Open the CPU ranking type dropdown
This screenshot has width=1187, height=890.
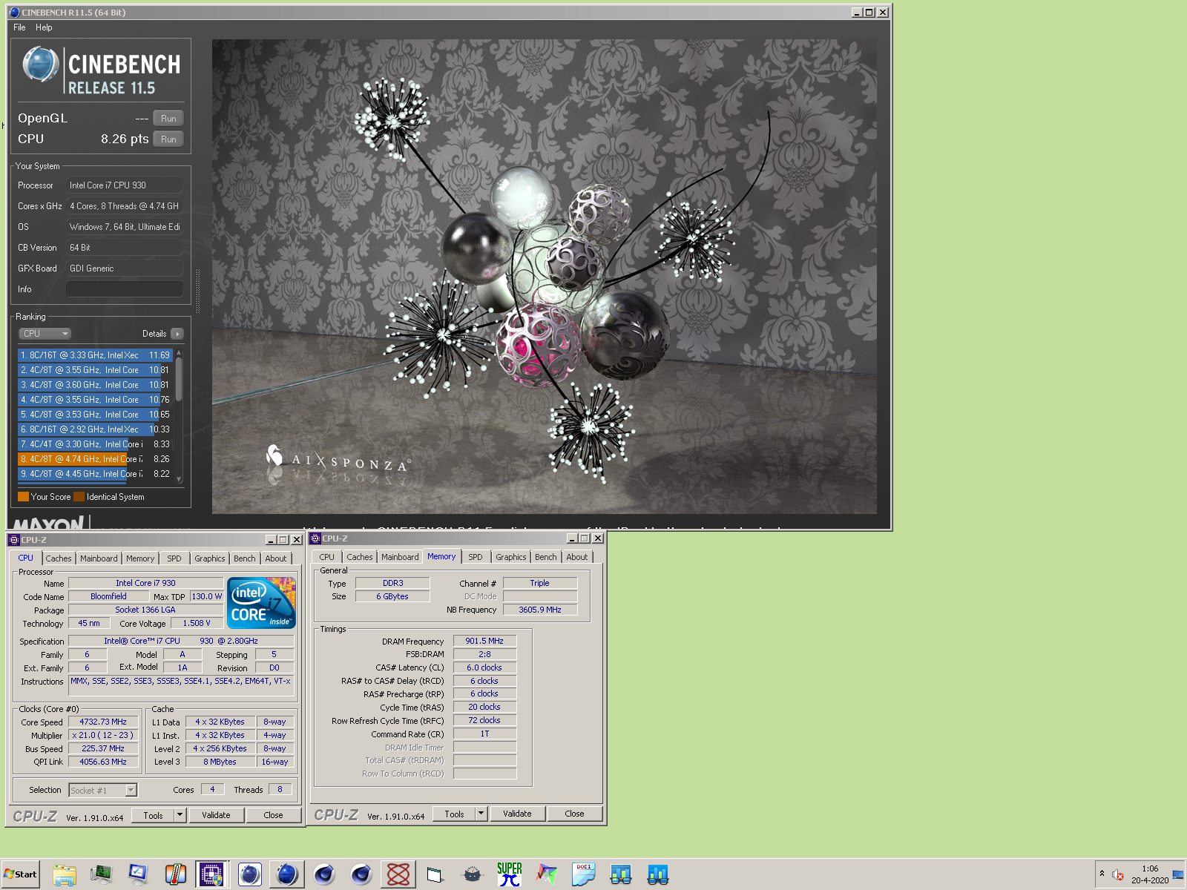coord(45,334)
